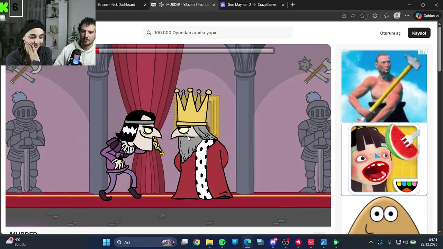Viewport: 443px width, 249px height.
Task: Switch to Microsoft Edge on the taskbar
Action: pyautogui.click(x=247, y=242)
